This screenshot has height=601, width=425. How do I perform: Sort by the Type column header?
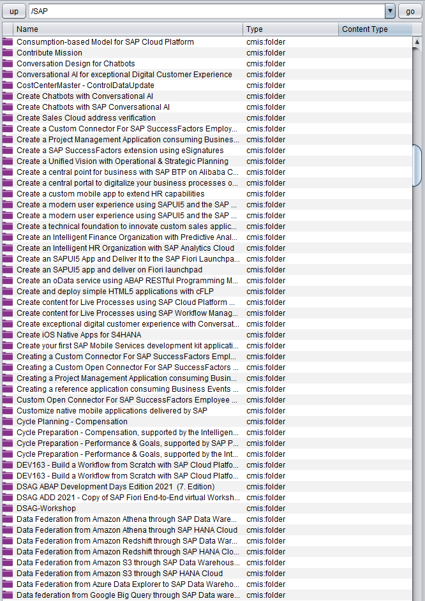point(290,29)
